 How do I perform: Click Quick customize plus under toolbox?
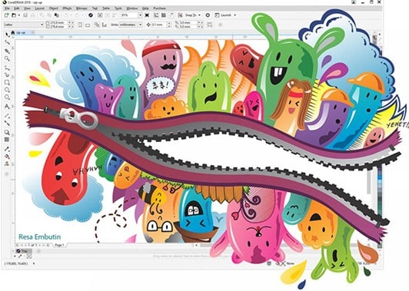point(7,174)
